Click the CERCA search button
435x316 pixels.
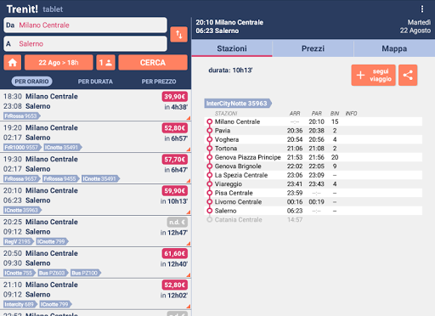click(153, 63)
